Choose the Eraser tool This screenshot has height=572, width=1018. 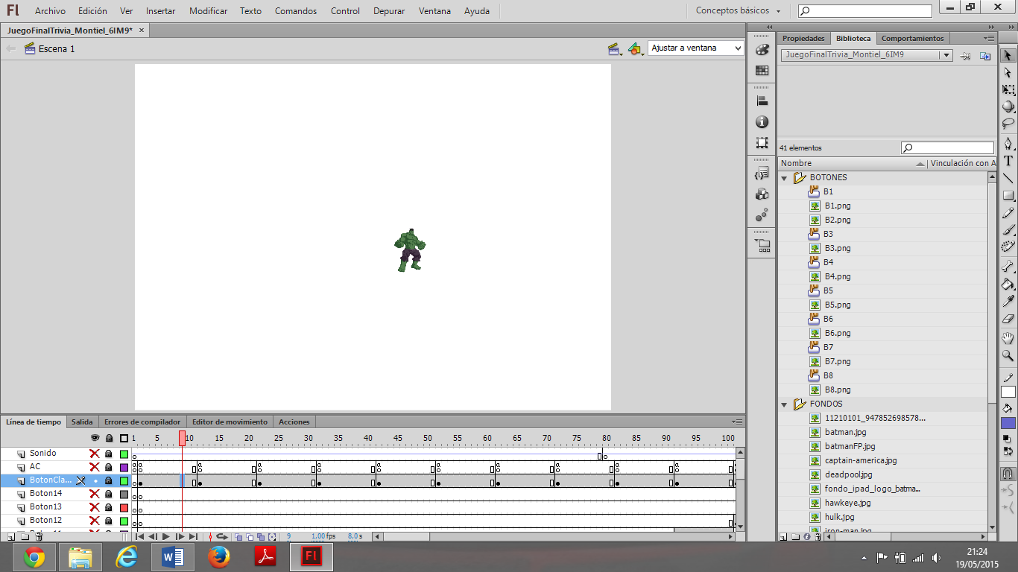[1008, 319]
